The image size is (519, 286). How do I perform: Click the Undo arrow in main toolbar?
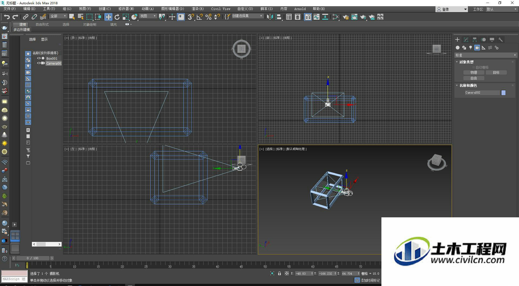pos(6,17)
